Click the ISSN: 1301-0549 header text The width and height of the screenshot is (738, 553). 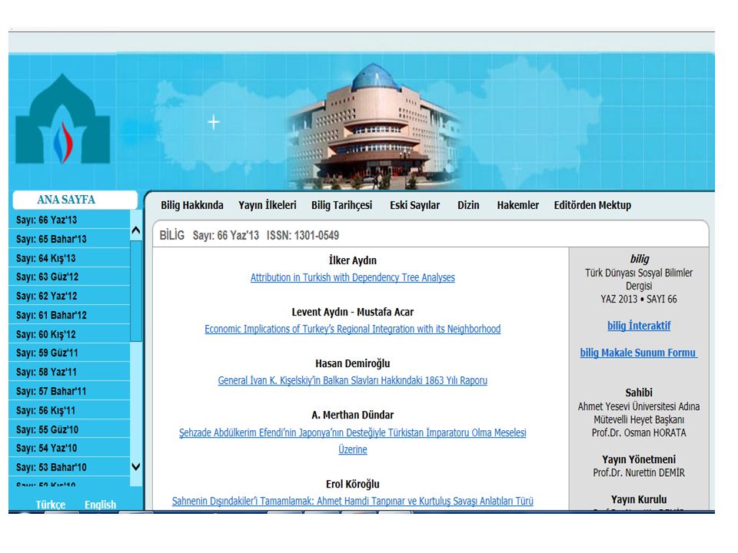tap(303, 236)
